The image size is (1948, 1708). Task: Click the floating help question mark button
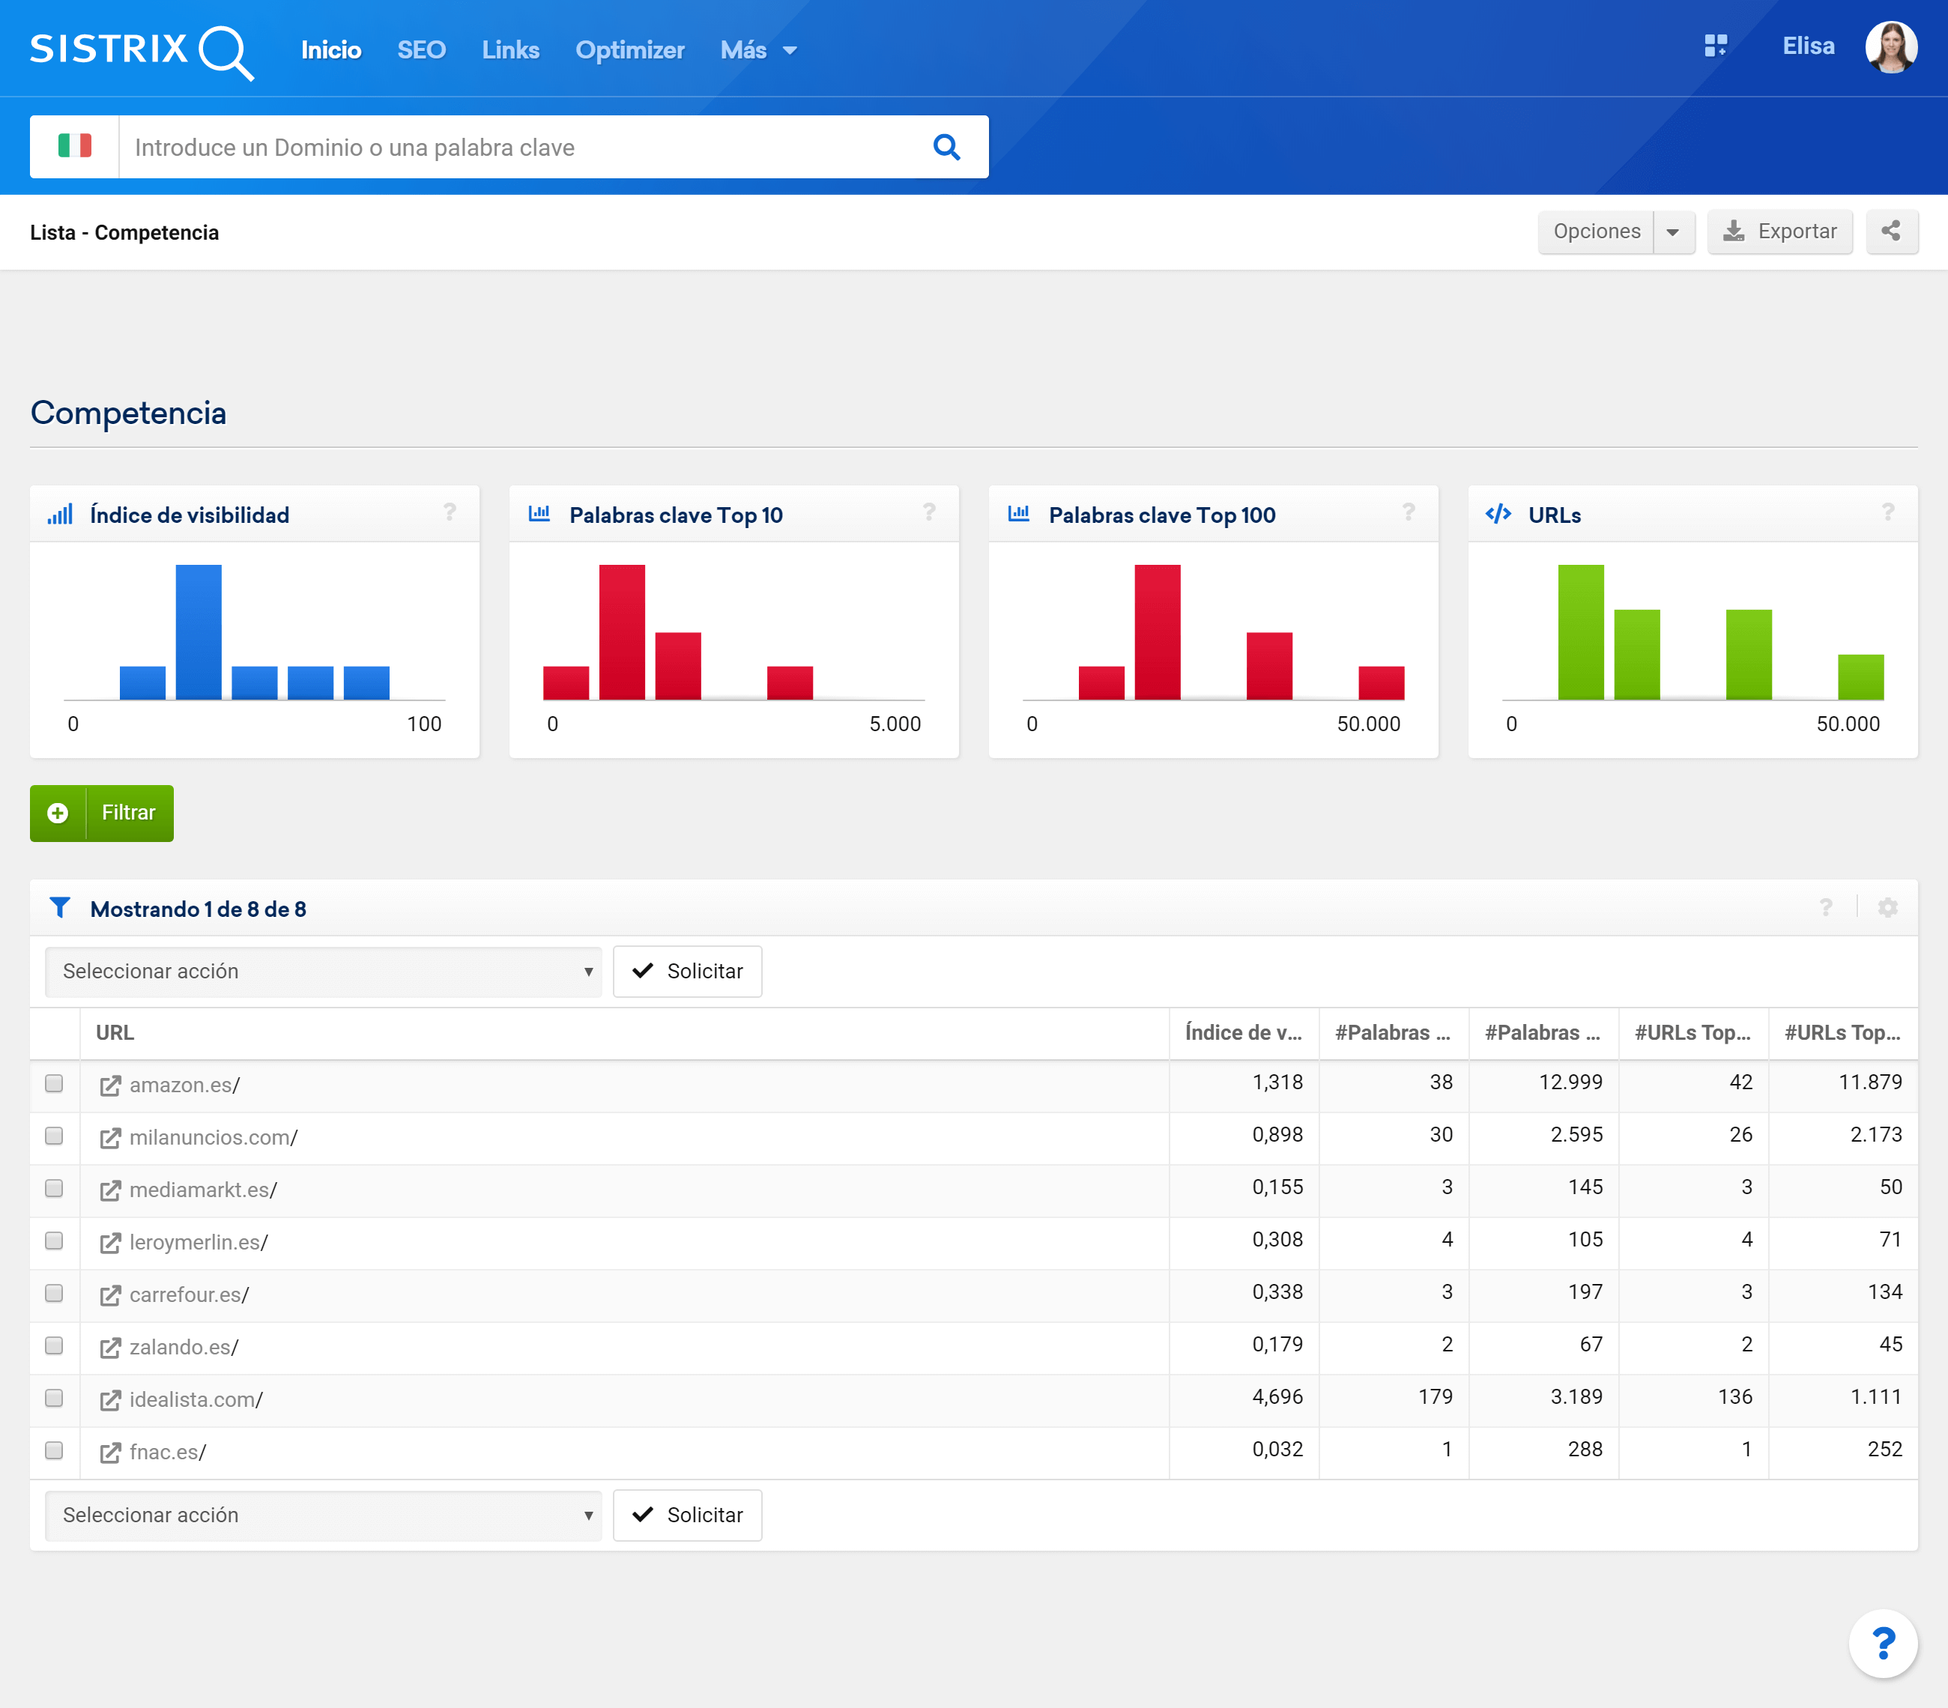[x=1882, y=1643]
